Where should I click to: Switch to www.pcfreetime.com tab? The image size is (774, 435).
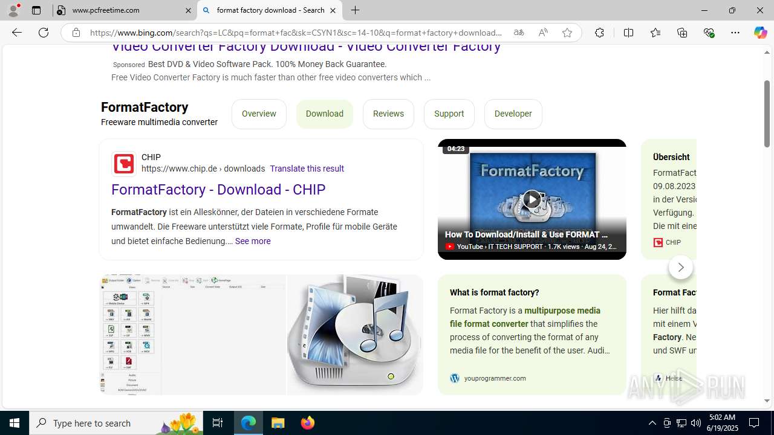(125, 10)
